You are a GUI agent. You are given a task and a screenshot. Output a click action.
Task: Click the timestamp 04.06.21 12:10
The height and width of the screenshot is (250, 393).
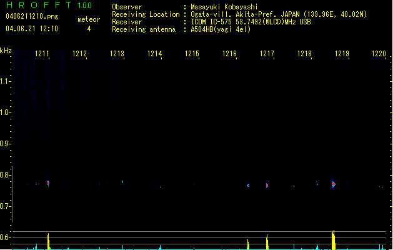[32, 29]
